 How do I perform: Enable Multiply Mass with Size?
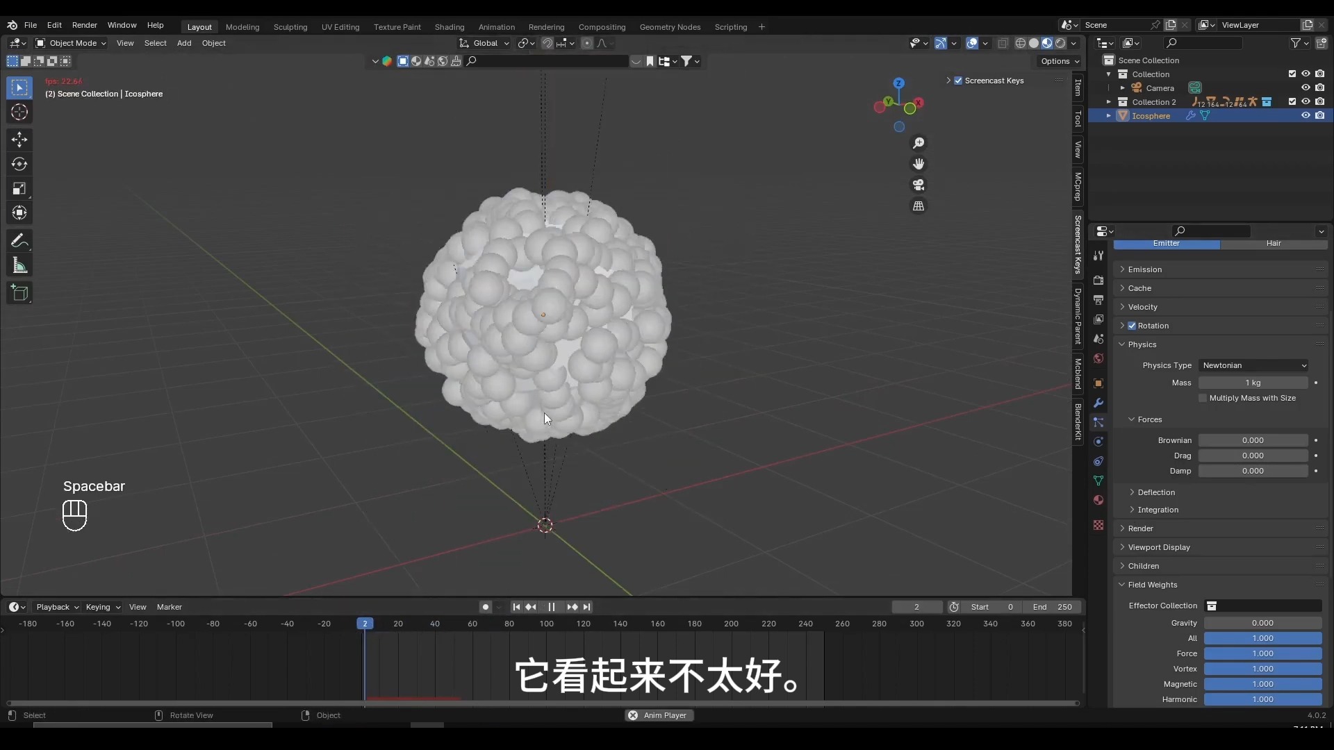[1203, 398]
